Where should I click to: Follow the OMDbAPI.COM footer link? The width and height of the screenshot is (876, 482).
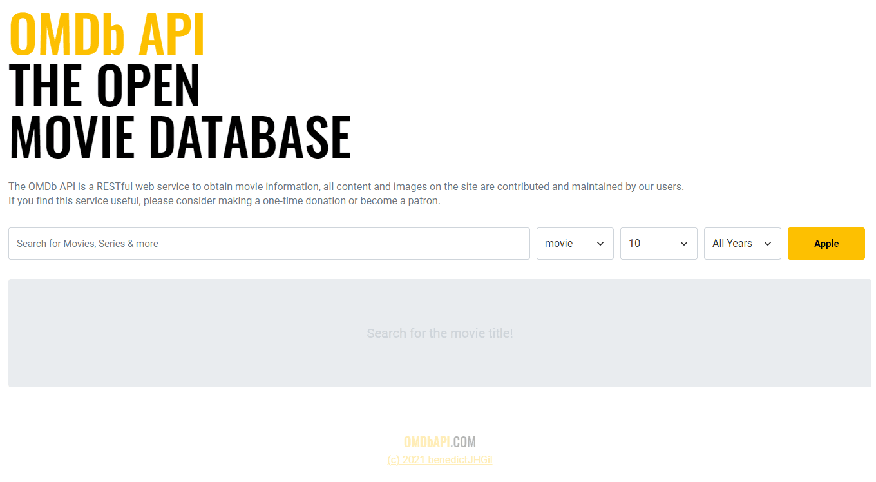(440, 441)
